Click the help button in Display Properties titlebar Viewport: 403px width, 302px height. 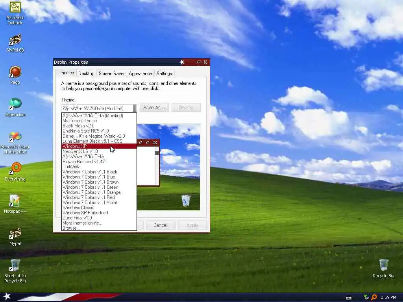click(x=198, y=62)
